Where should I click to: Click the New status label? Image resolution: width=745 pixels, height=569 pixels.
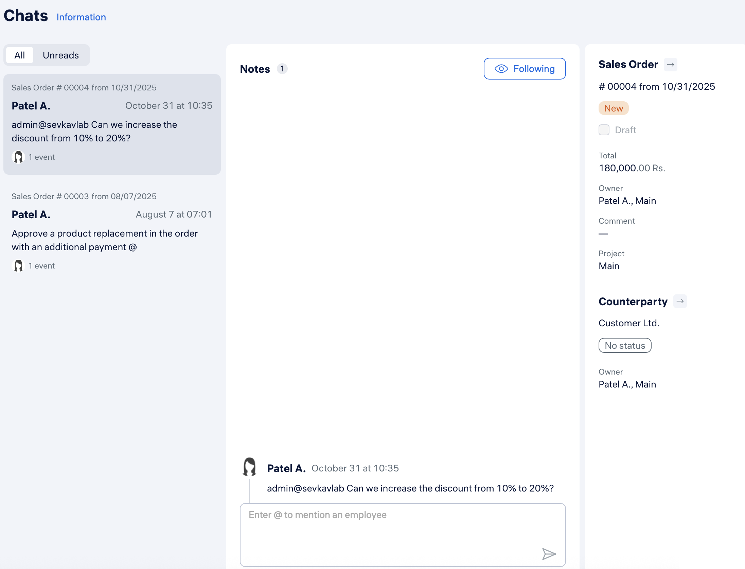tap(614, 108)
